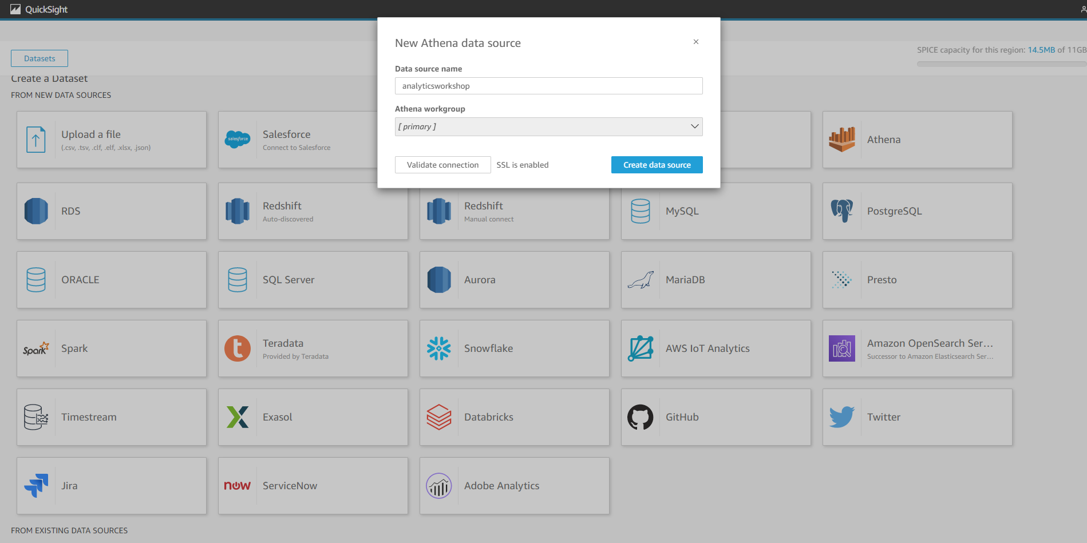Click the Databricks red icon
Viewport: 1087px width, 543px height.
pyautogui.click(x=439, y=417)
